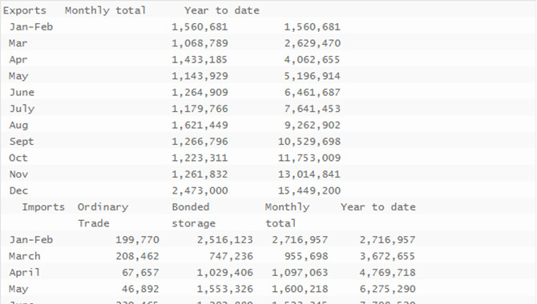This screenshot has height=304, width=537.
Task: Select imports Jan-Feb ordinary trade 199,770
Action: (137, 240)
